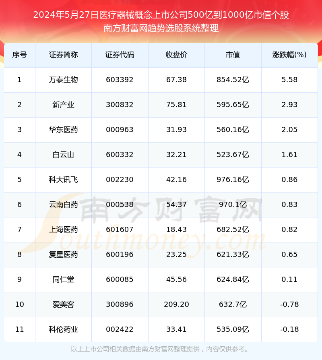The height and width of the screenshot is (360, 322).
Task: Click stock code 300896
Action: tap(120, 304)
